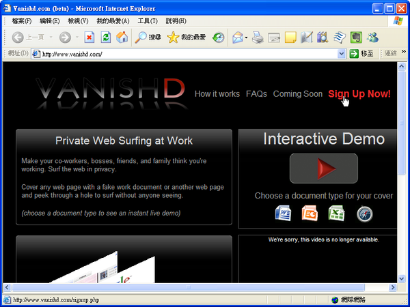Open the 我的最愛(A) Favorites menu
The height and width of the screenshot is (307, 410).
pyautogui.click(x=113, y=21)
